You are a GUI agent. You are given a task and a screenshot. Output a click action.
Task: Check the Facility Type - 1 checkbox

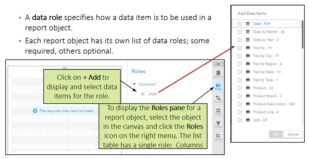[x=239, y=80]
